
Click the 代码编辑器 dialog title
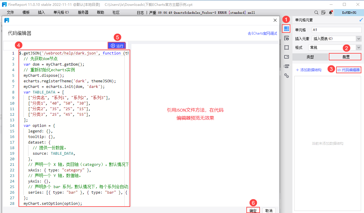20,33
